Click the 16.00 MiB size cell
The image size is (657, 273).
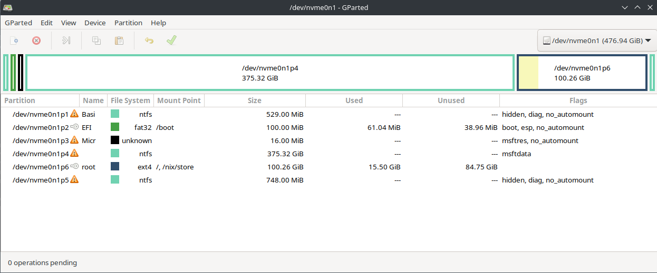coord(287,140)
